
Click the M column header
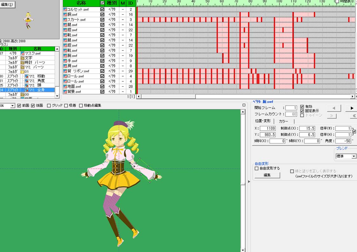click(123, 3)
